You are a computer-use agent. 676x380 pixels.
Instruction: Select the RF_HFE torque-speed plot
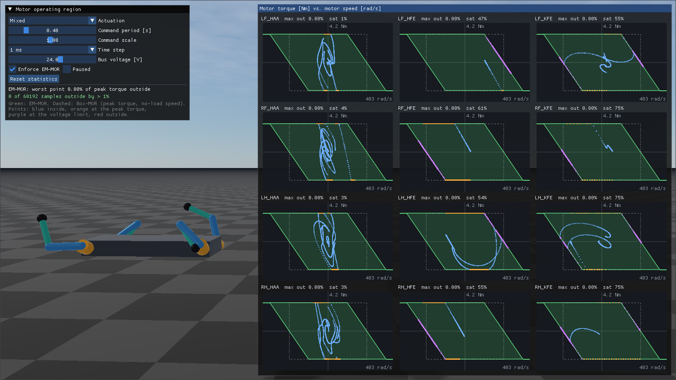tap(465, 152)
